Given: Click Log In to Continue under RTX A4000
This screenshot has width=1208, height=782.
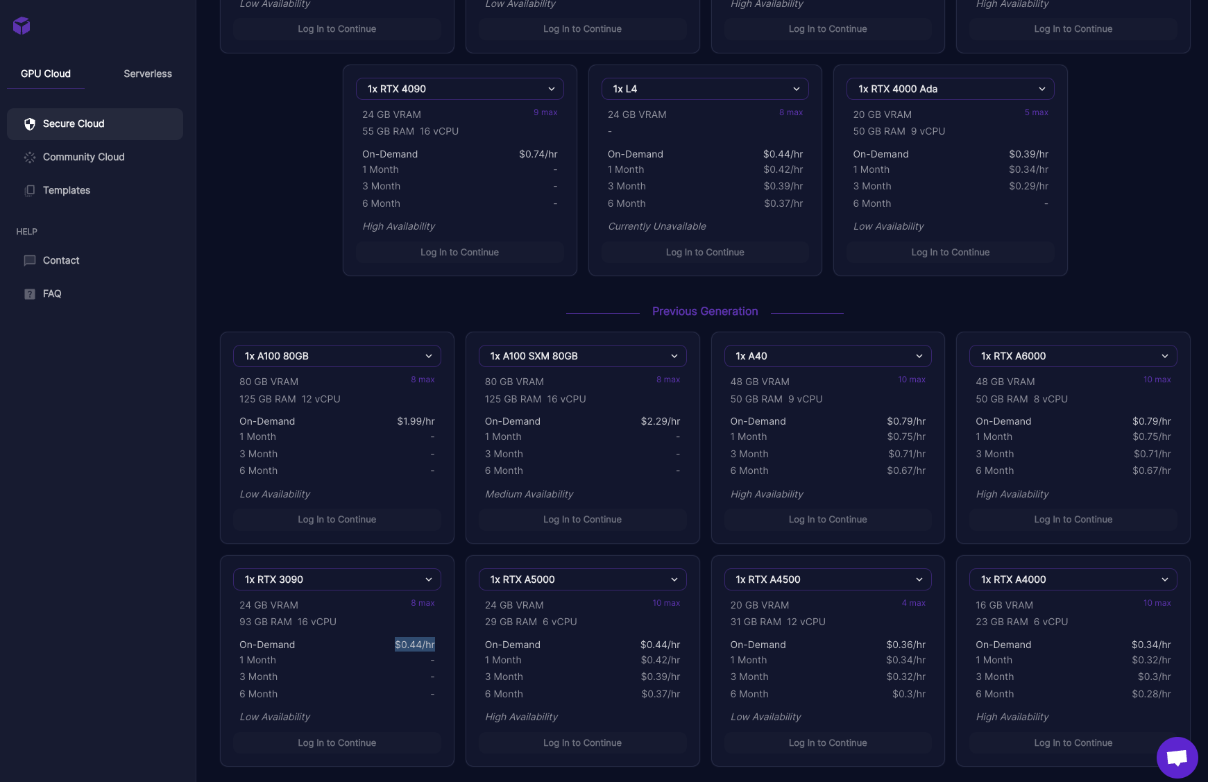Looking at the screenshot, I should click(1073, 743).
